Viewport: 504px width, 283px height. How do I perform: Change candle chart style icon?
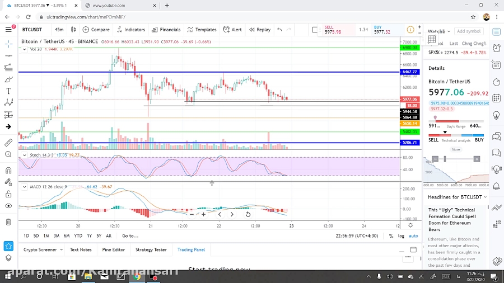pos(73,30)
